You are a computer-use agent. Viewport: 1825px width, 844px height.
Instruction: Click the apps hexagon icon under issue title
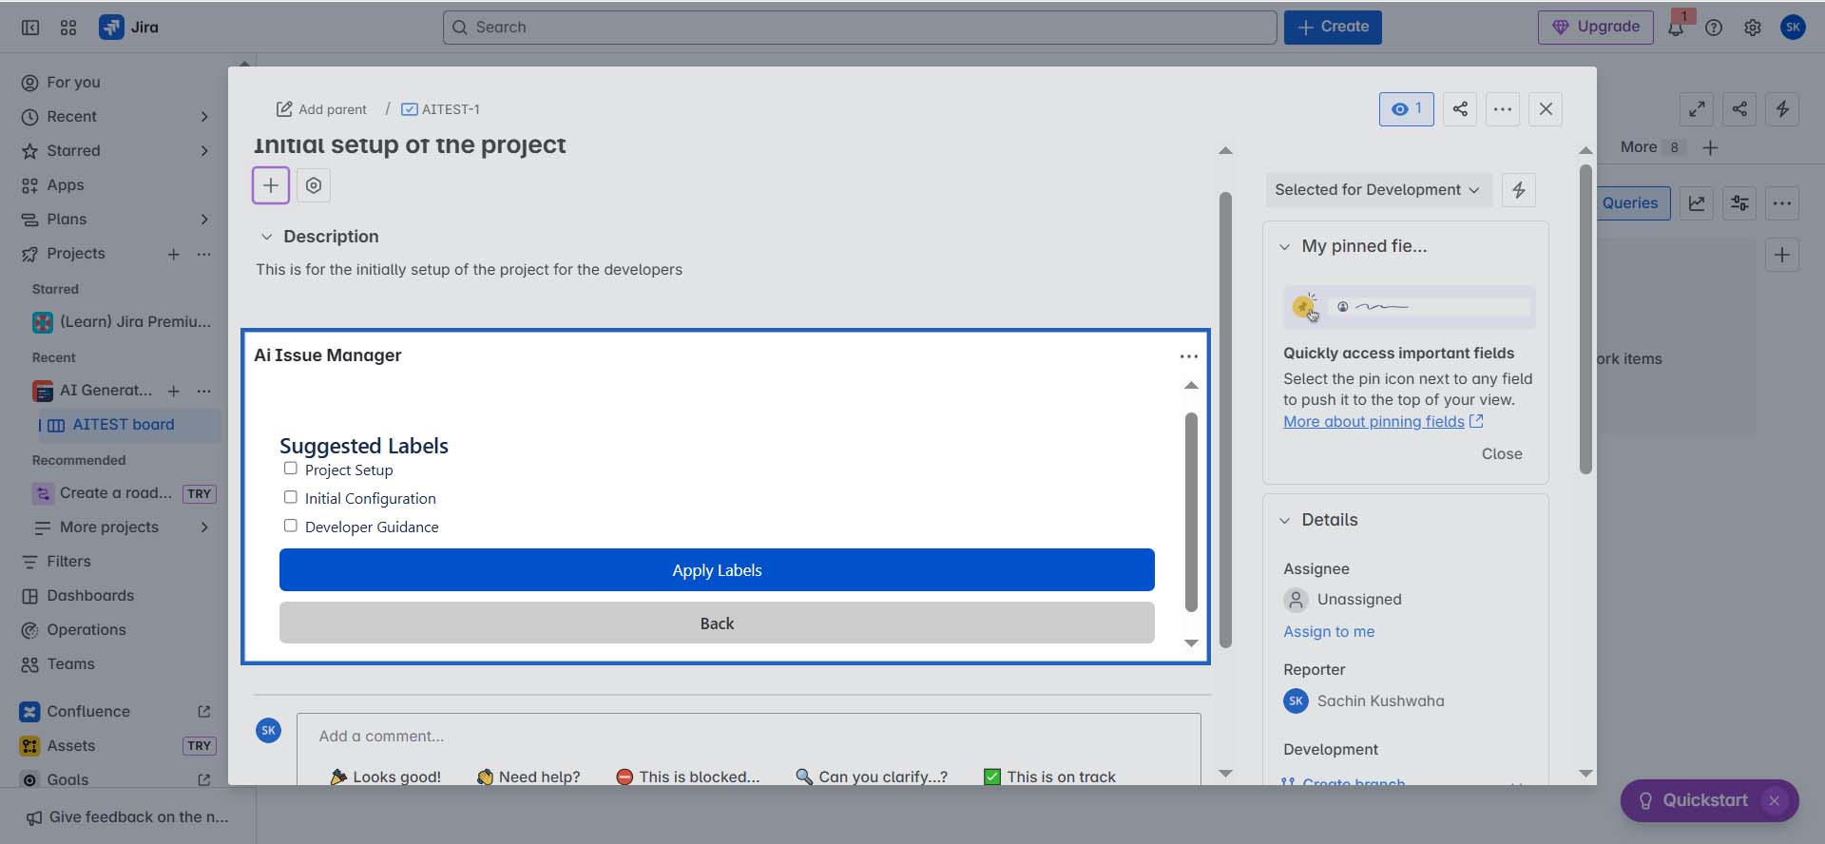[x=314, y=185]
